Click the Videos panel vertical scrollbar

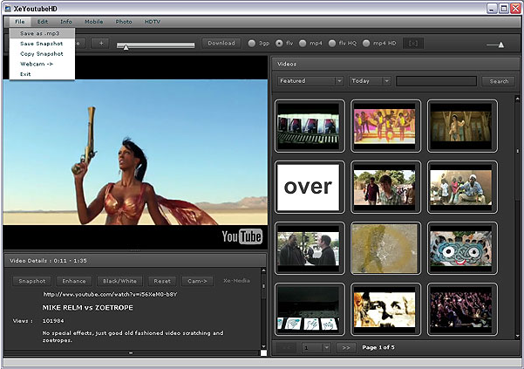pos(518,215)
